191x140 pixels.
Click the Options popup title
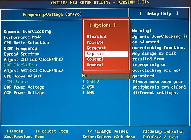(x=102, y=25)
